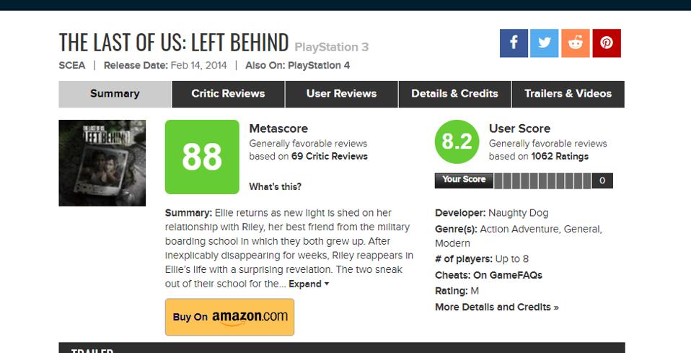Click the Buy On Amazon.com button

point(229,317)
